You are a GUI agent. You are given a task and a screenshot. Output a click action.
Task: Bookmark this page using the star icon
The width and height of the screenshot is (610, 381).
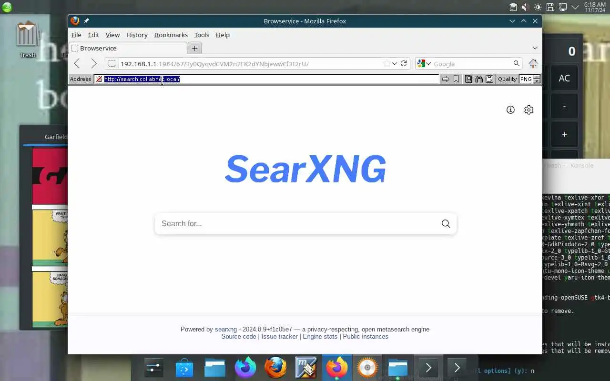(386, 63)
